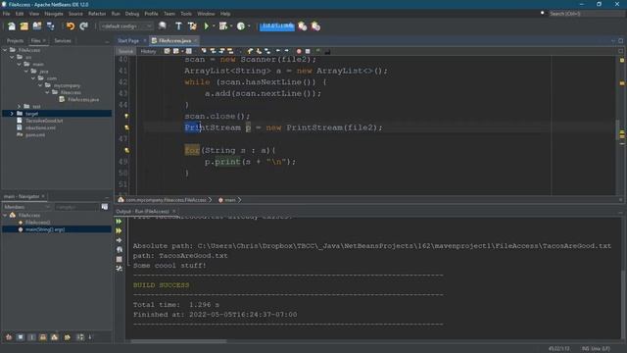627x353 pixels.
Task: Toggle the second filter icon on the Navigator bottom bar
Action: click(x=20, y=337)
